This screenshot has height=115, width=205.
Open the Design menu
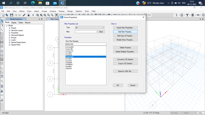70,11
